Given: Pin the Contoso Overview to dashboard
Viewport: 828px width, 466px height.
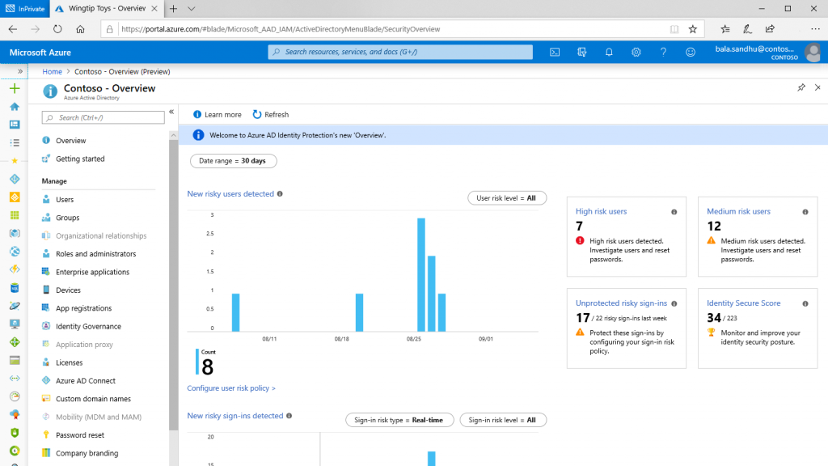Looking at the screenshot, I should tap(801, 87).
